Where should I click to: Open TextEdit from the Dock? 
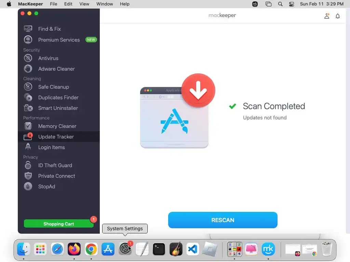pos(142,249)
